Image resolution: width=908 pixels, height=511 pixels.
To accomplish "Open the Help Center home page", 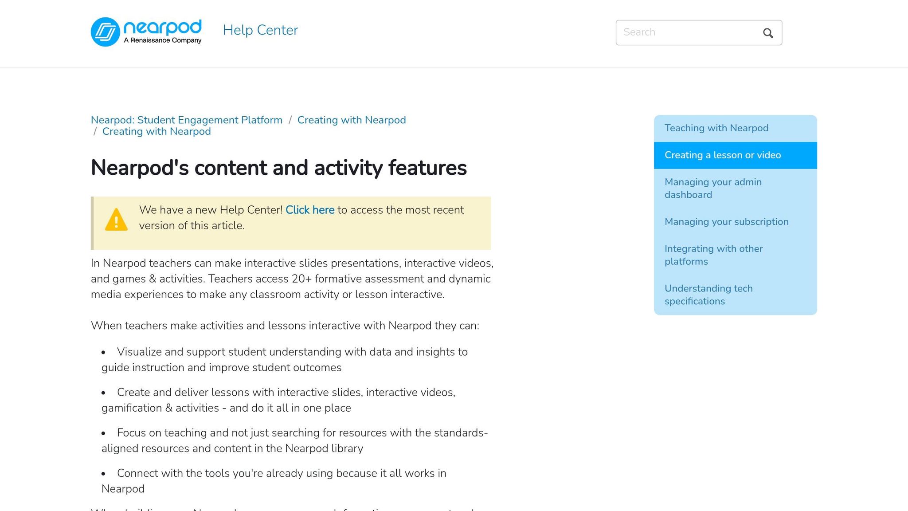I will pos(260,30).
